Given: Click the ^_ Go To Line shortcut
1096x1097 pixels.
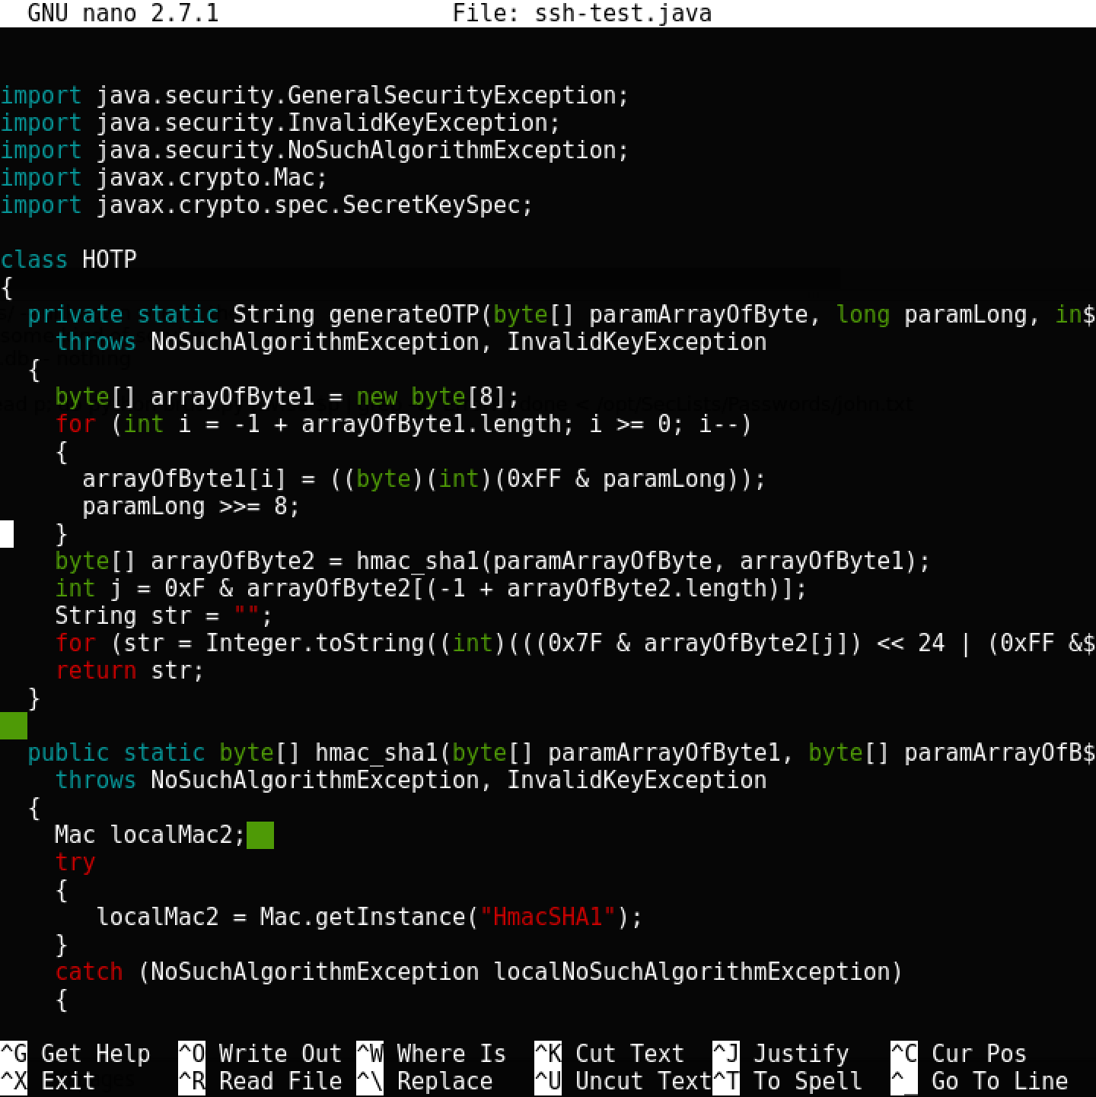Looking at the screenshot, I should [980, 1081].
